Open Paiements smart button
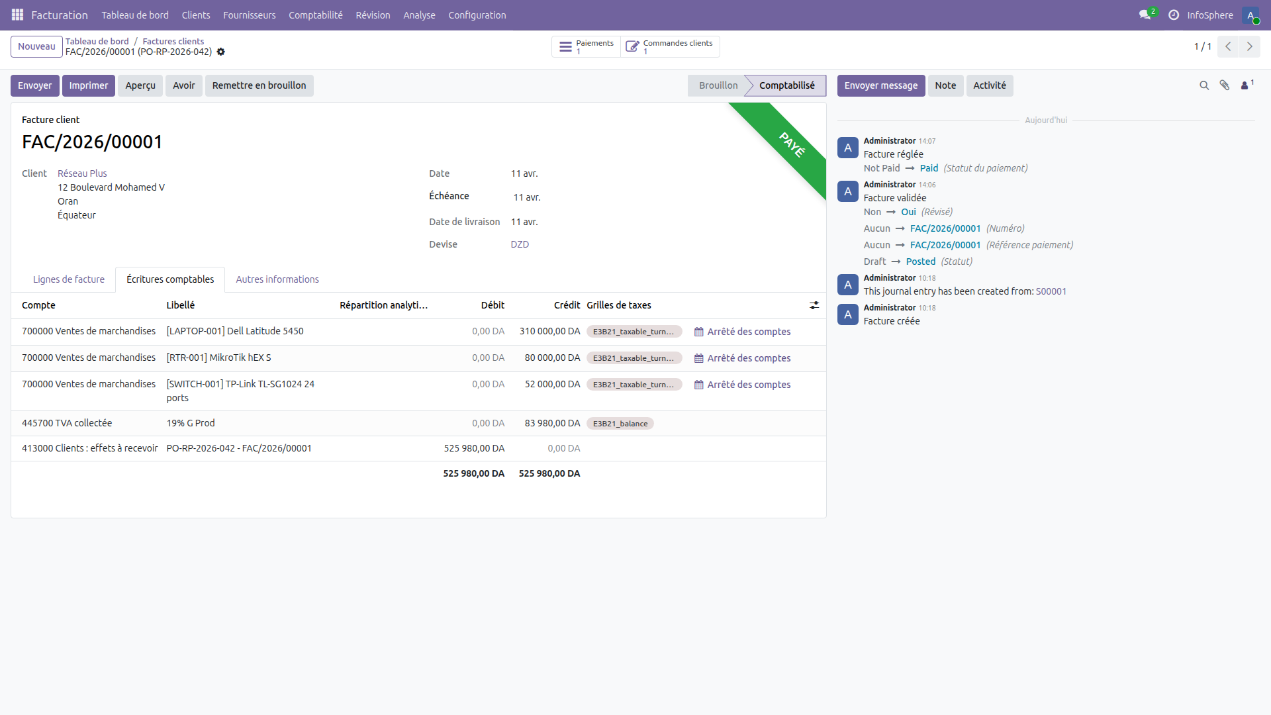Screen dimensions: 1271x715 click(x=586, y=46)
